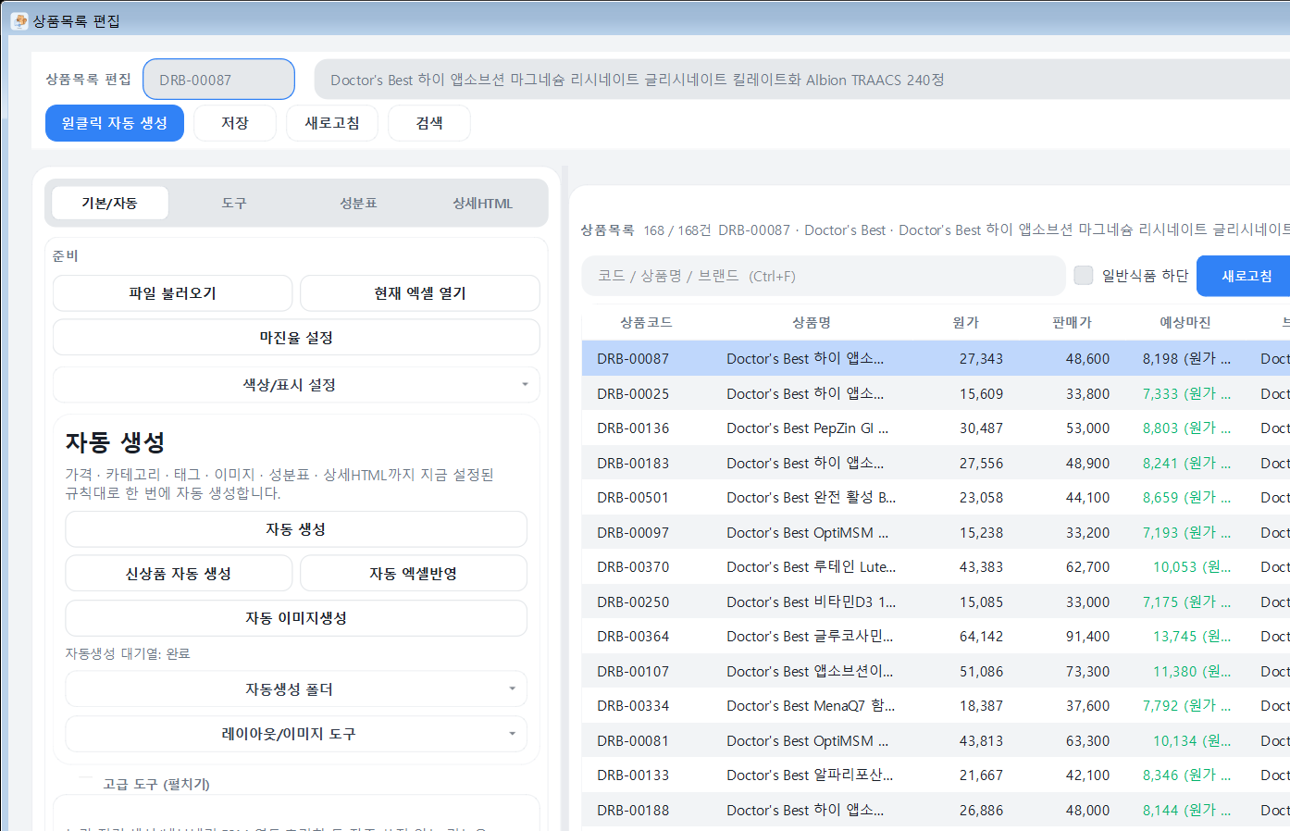The height and width of the screenshot is (831, 1290).
Task: Select the row DRB-00250
Action: (936, 602)
